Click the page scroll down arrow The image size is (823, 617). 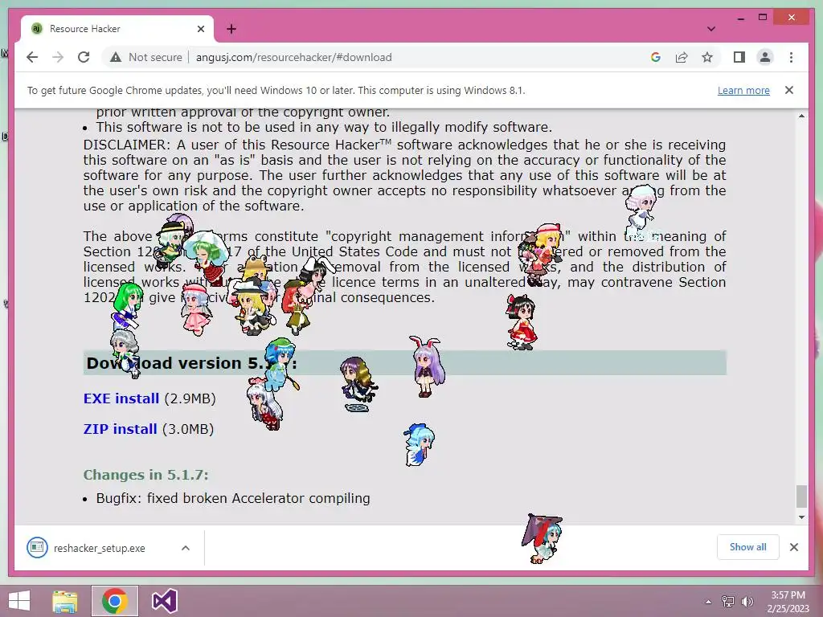click(x=801, y=517)
